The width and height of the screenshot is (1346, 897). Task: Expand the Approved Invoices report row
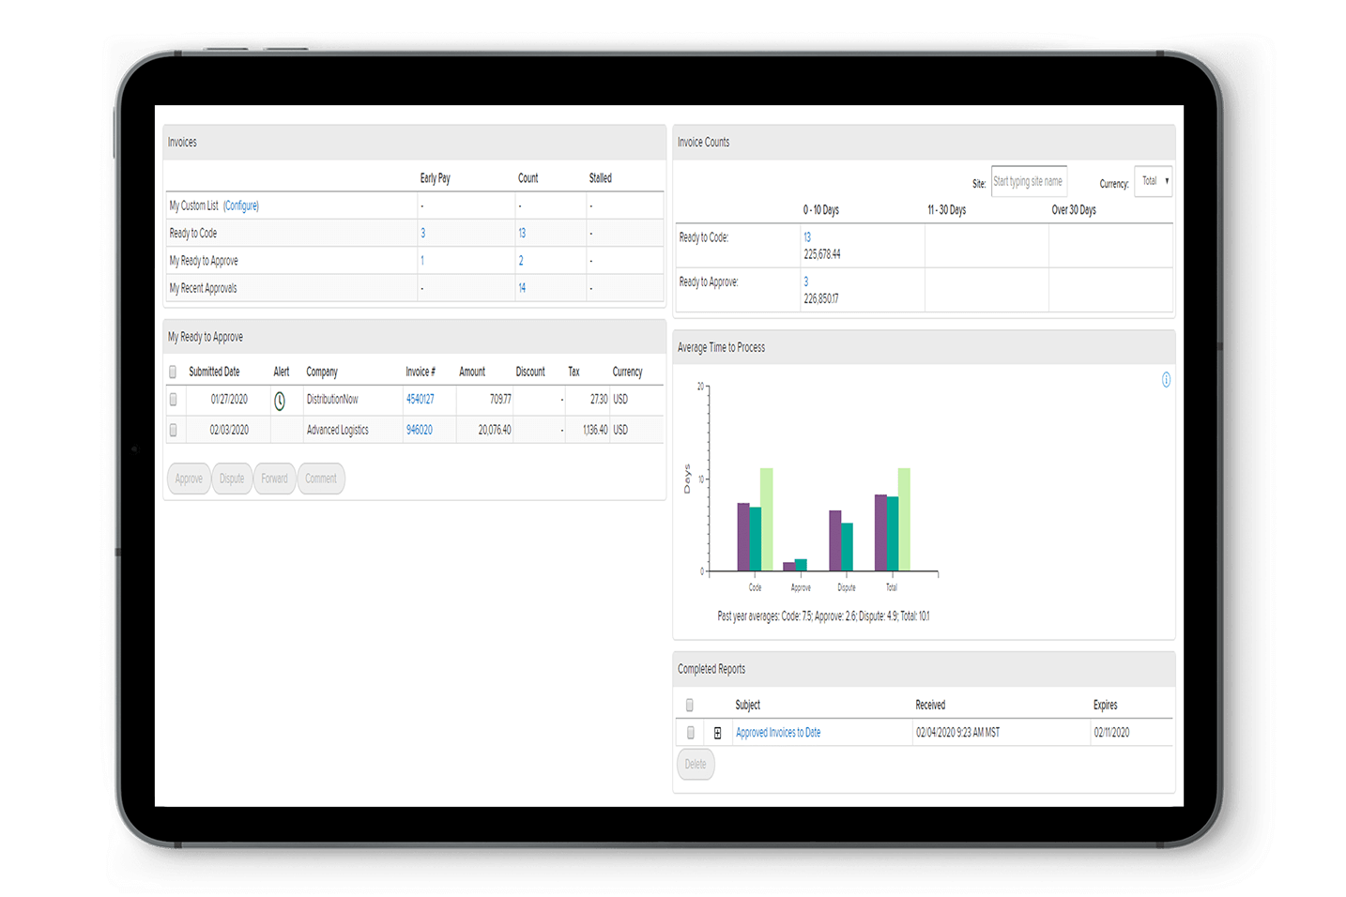coord(717,733)
